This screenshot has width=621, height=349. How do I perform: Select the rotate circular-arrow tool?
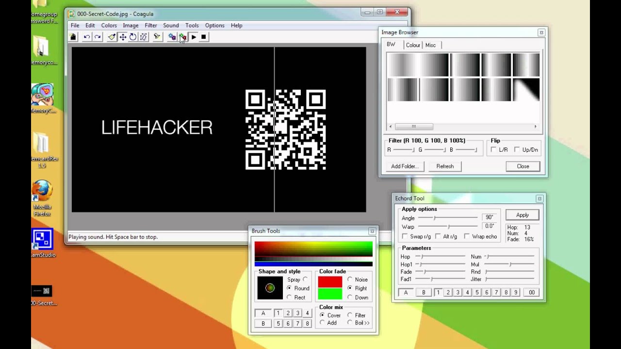133,37
